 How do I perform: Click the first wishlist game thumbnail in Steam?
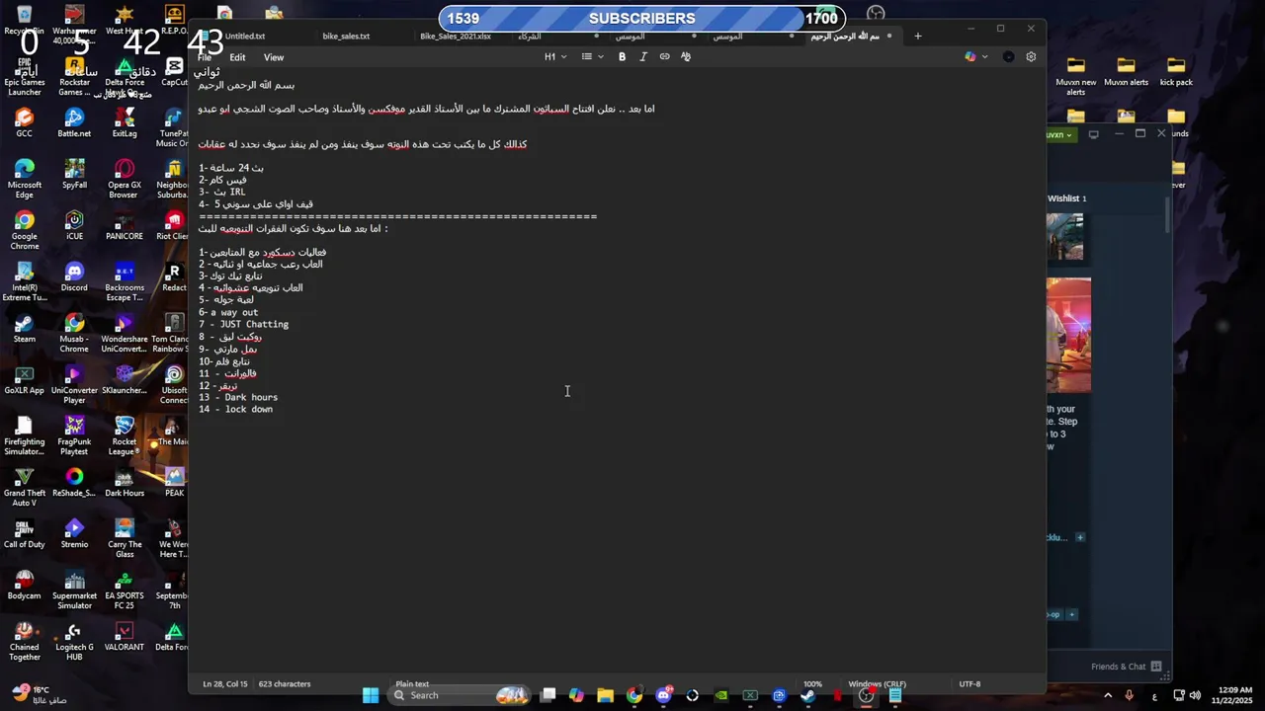(1065, 237)
